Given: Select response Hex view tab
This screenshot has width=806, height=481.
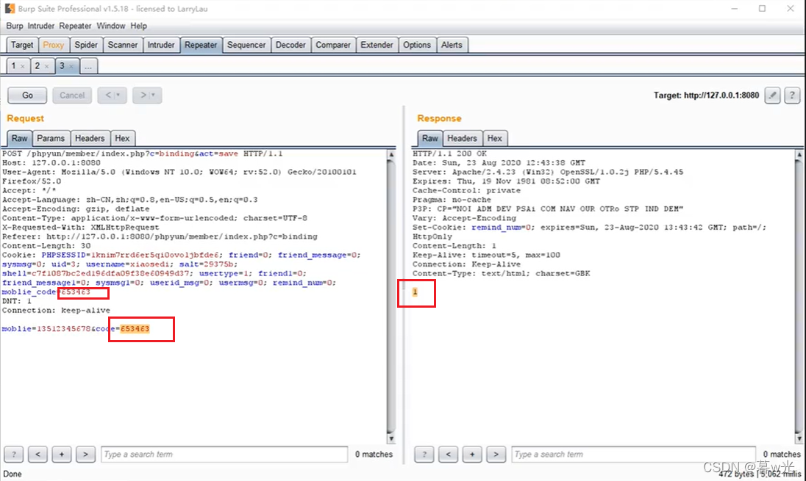Looking at the screenshot, I should tap(494, 138).
